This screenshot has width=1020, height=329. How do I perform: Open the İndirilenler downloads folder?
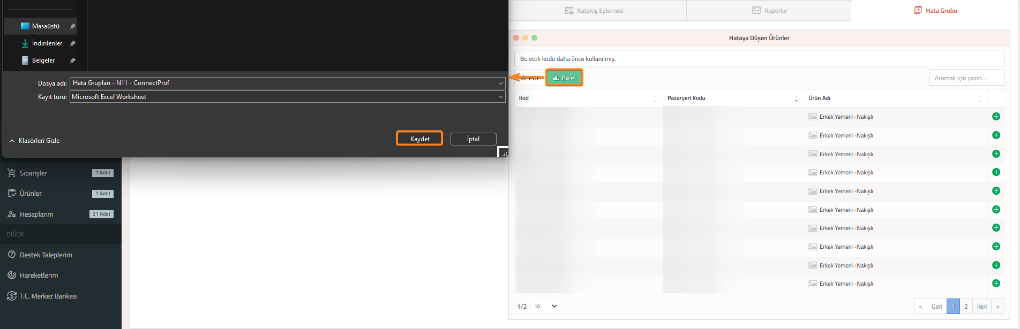click(47, 43)
